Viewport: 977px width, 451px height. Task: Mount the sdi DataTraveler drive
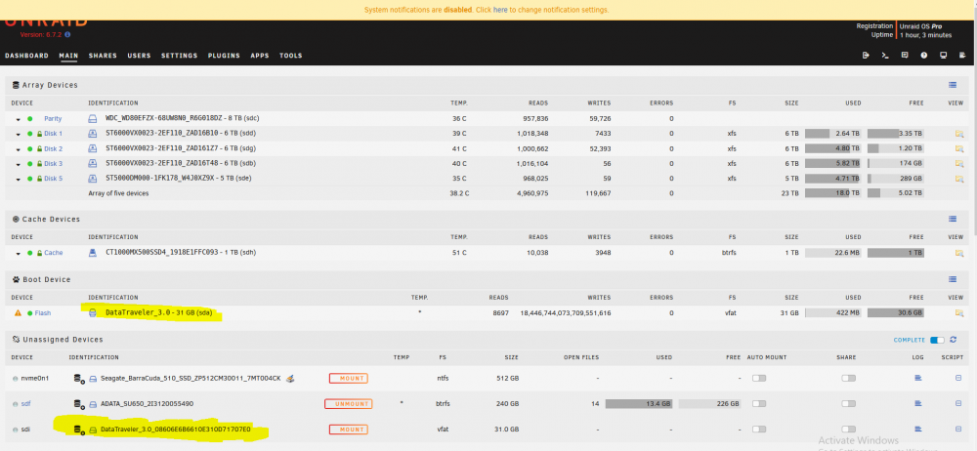coord(349,430)
